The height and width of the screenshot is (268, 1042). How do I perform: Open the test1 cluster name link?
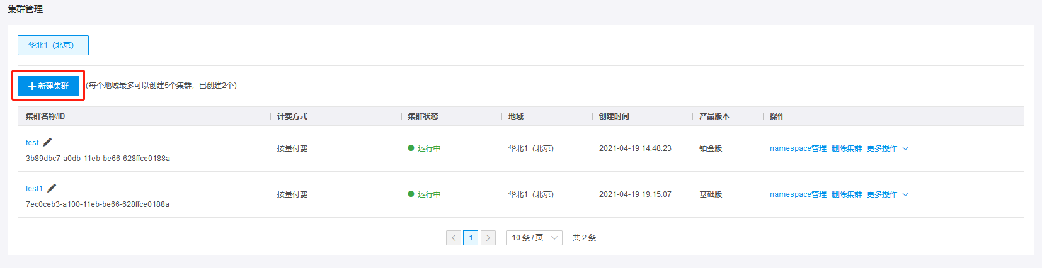point(34,189)
